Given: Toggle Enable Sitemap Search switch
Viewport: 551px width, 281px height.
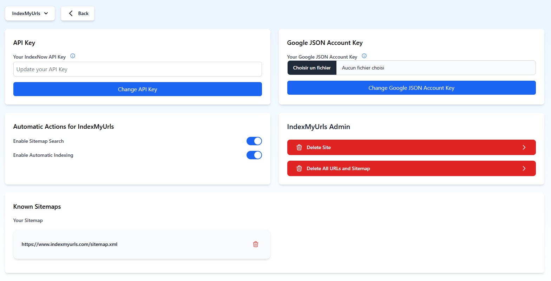Looking at the screenshot, I should tap(254, 141).
